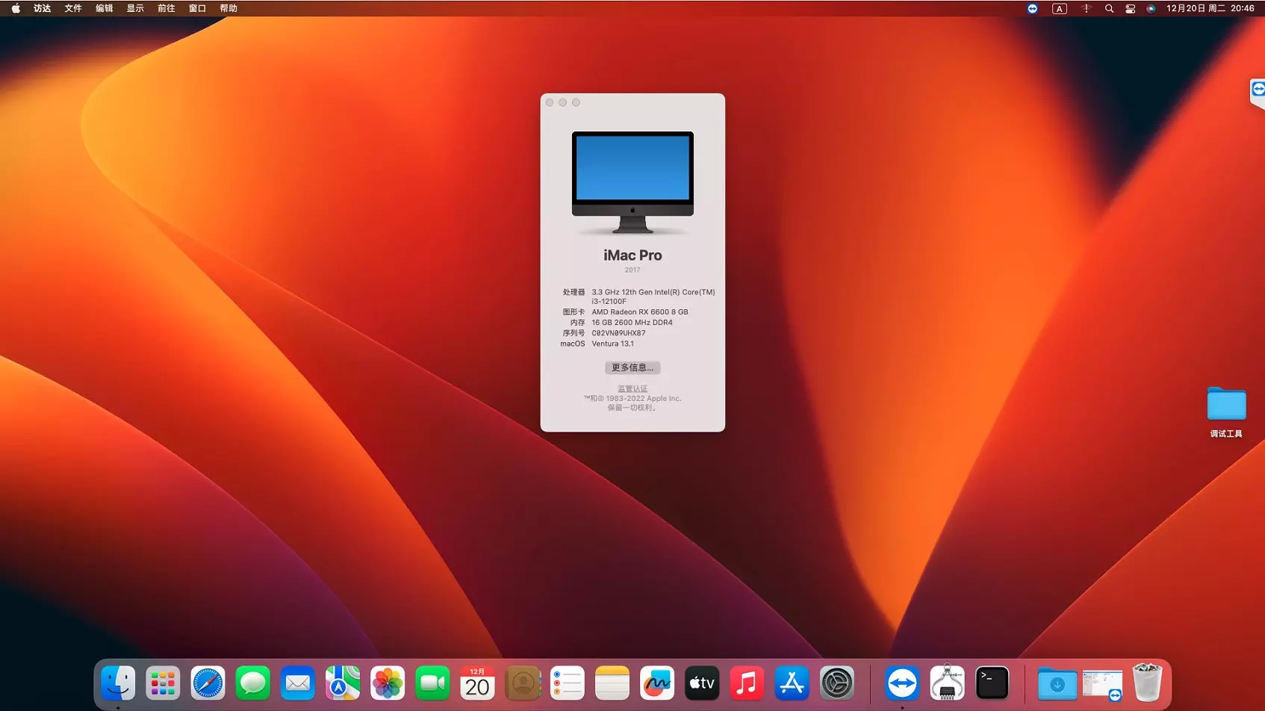Open System Settings gear icon

837,683
